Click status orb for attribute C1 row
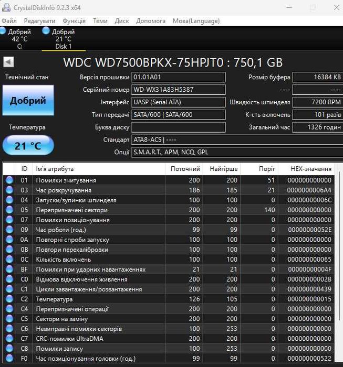Screen dimensions: 343x367 coord(9,289)
